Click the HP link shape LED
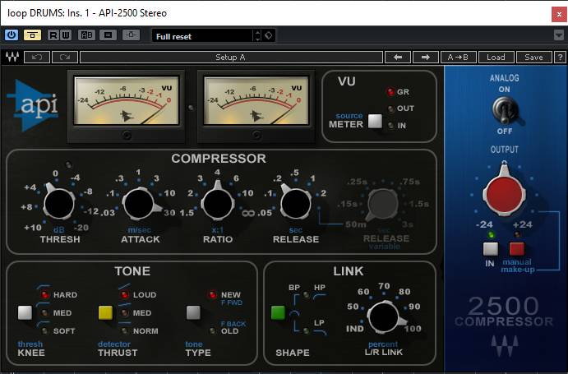 click(x=306, y=294)
